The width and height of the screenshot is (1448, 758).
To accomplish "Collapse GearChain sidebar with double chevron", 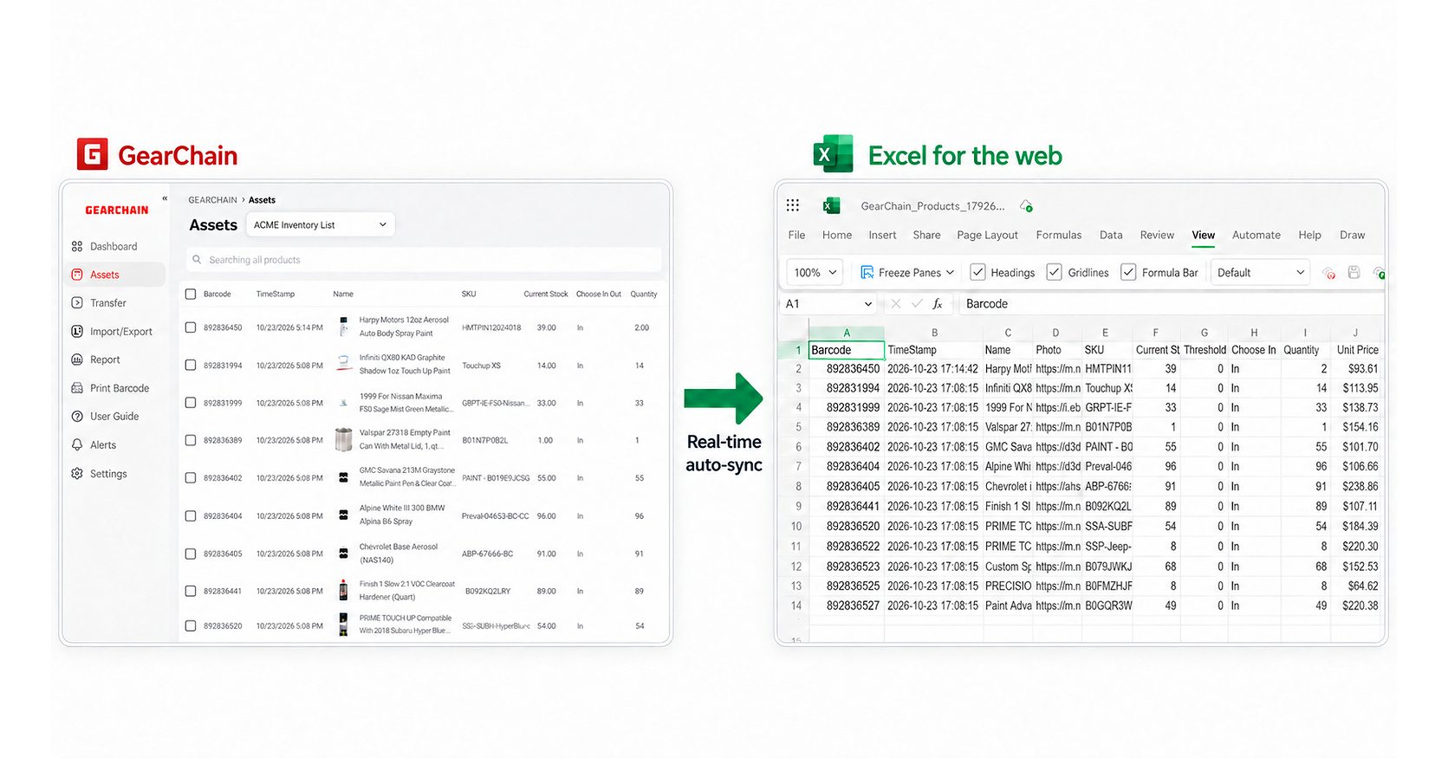I will coord(165,198).
